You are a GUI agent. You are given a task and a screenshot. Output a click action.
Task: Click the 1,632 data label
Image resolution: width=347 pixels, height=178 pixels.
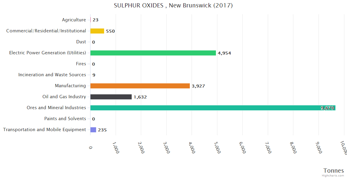[x=140, y=97]
